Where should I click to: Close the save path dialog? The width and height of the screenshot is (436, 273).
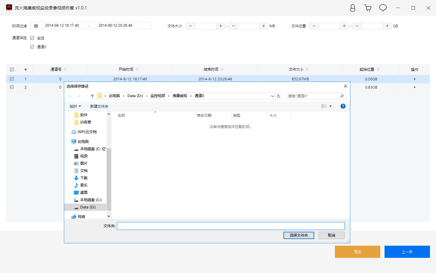click(345, 86)
